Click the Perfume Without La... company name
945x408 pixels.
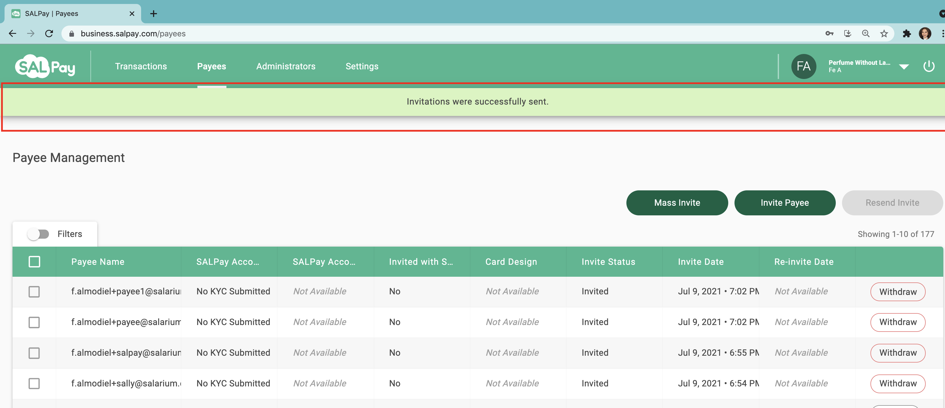point(859,63)
